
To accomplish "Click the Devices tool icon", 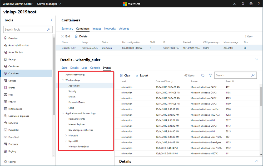I will 5,80.
